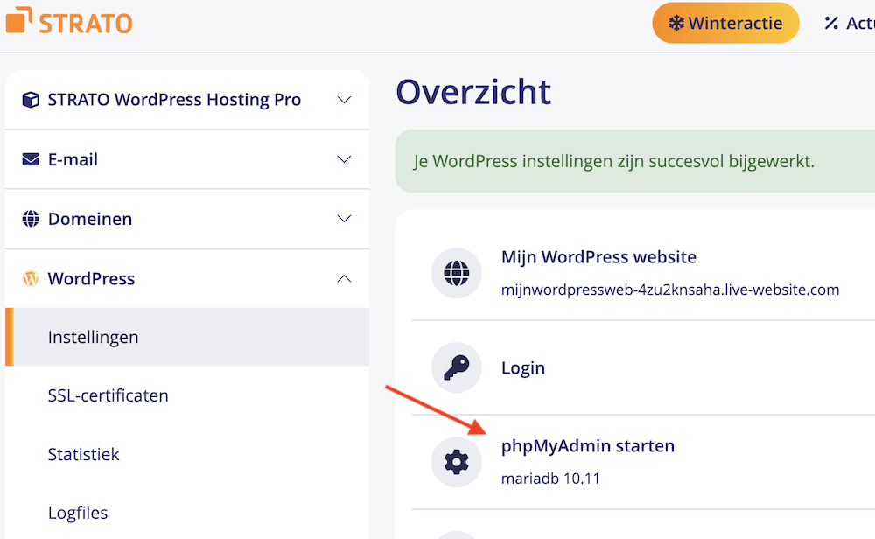Click the envelope icon beside E-mail

coord(29,158)
